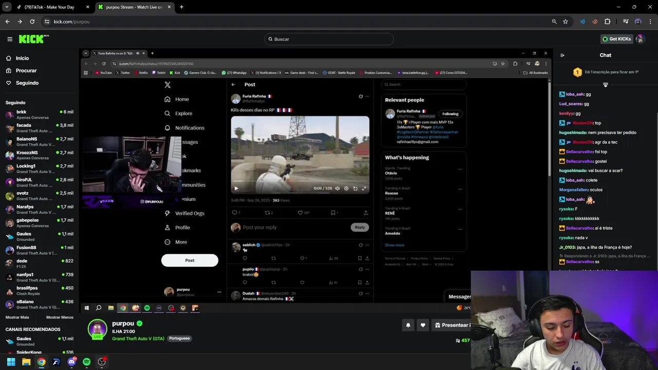Click the tweet like heart icon

point(300,213)
